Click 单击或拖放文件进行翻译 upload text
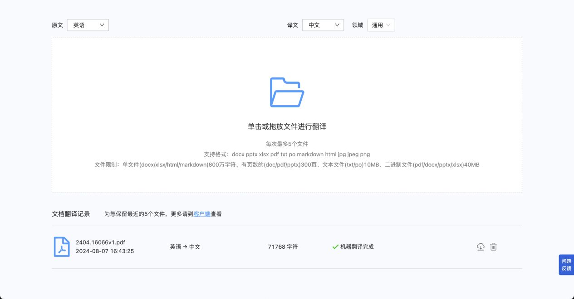Viewport: 574px width, 299px height. (x=287, y=127)
